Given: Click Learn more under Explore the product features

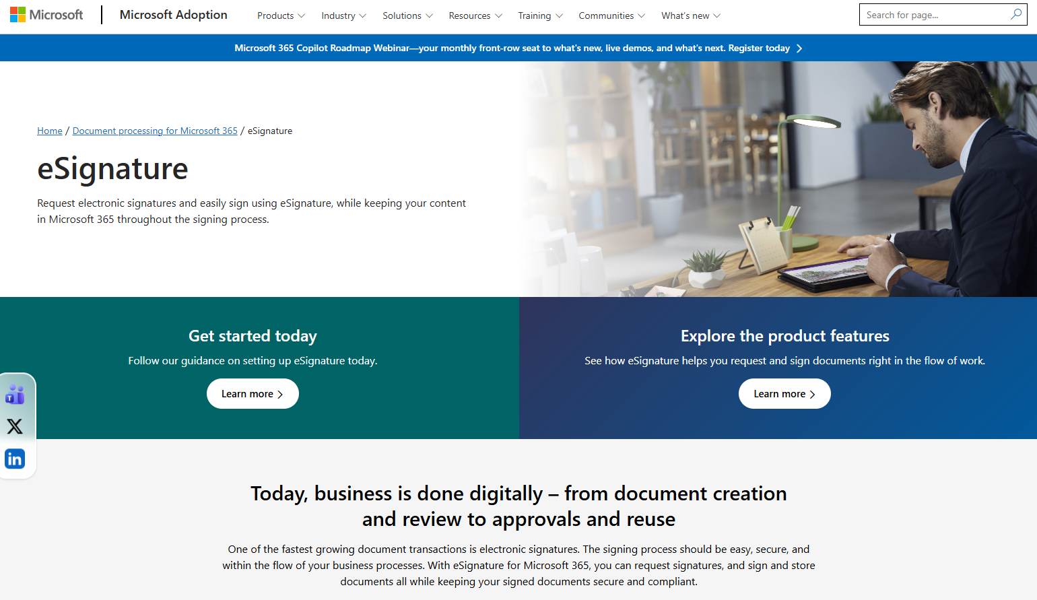Looking at the screenshot, I should pyautogui.click(x=784, y=394).
